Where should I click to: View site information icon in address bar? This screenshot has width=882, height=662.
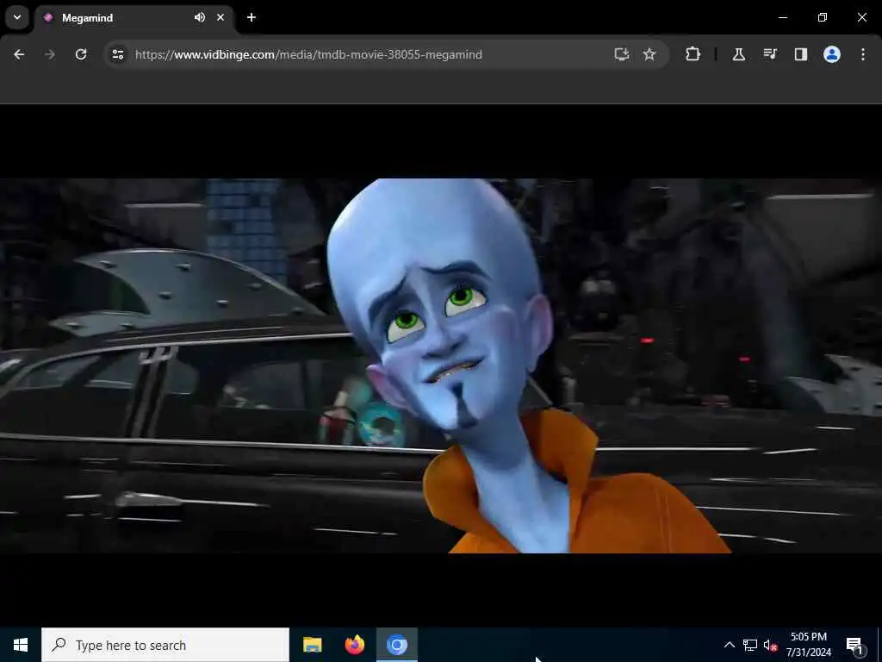click(117, 54)
